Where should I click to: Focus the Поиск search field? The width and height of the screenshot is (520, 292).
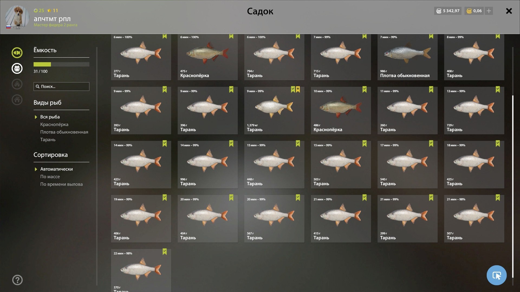coord(61,87)
